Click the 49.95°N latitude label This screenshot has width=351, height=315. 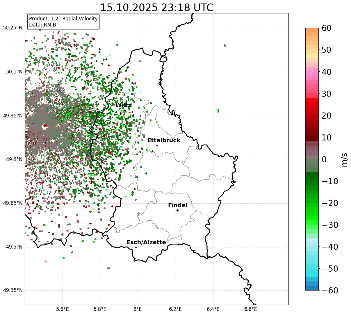(x=13, y=116)
